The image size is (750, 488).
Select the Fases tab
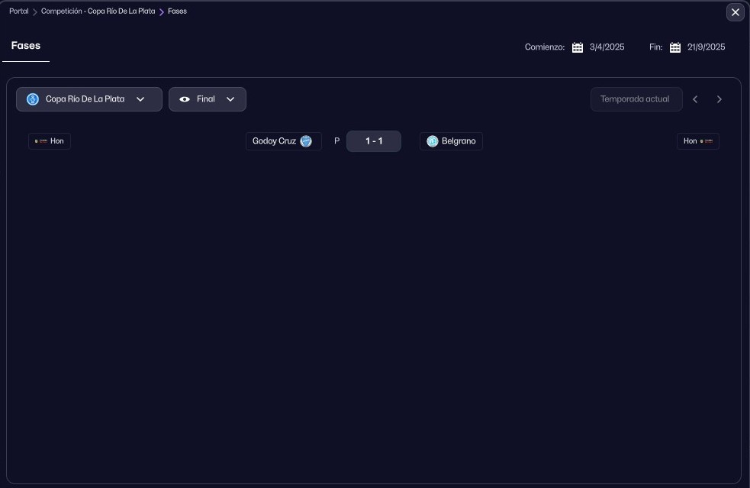click(x=26, y=46)
